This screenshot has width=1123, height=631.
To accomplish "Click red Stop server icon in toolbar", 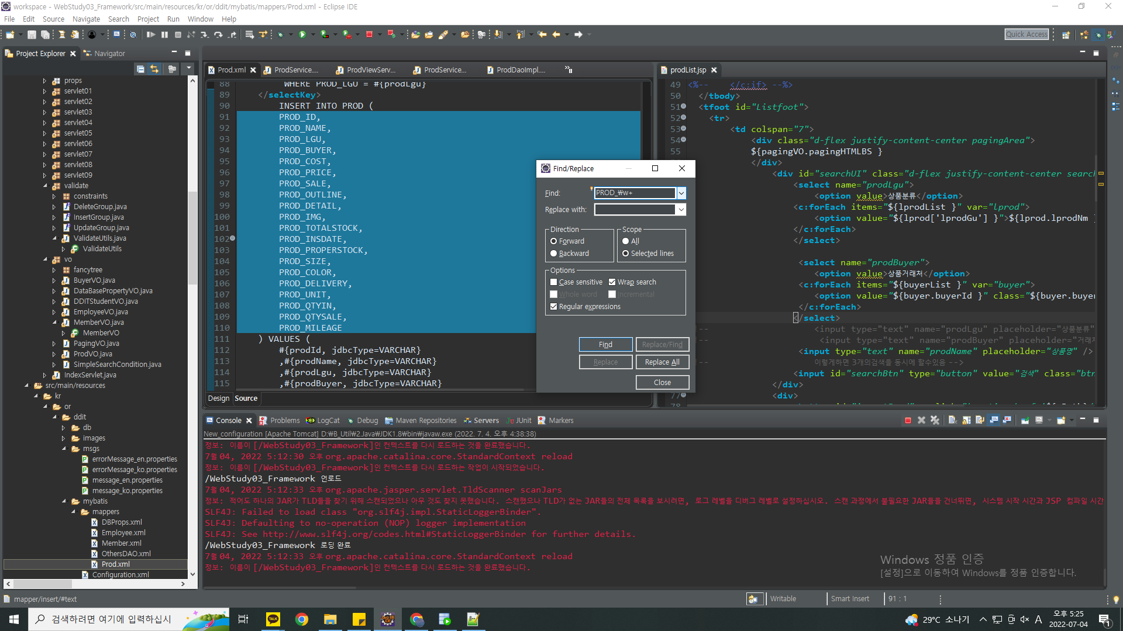I will point(370,35).
